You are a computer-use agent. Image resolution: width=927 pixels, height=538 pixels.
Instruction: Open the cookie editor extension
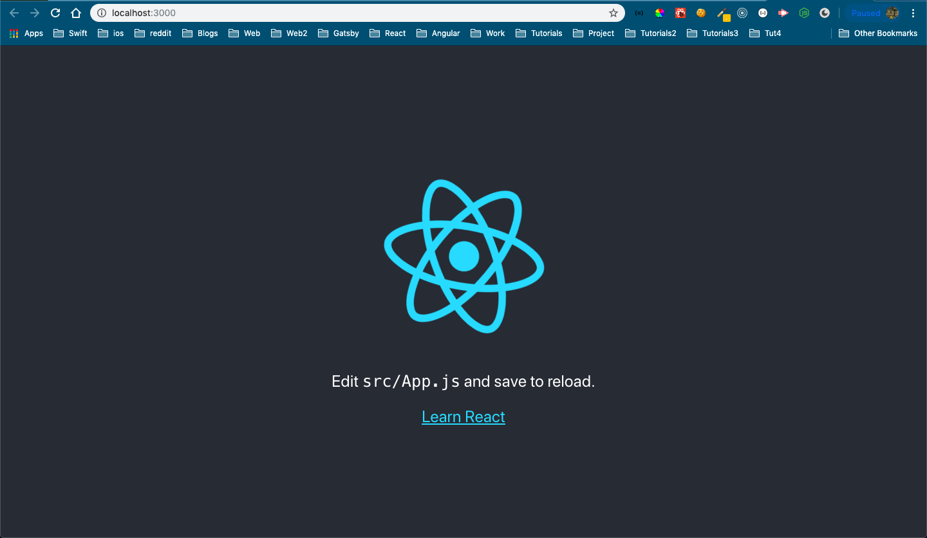pyautogui.click(x=701, y=13)
